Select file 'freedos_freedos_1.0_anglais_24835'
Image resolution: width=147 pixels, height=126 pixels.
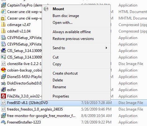click(x=35, y=109)
